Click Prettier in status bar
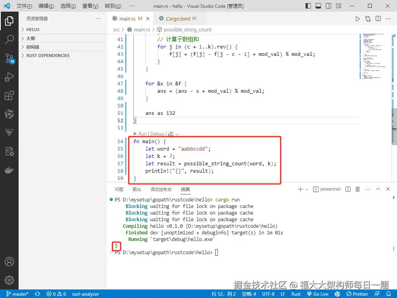Image resolution: width=397 pixels, height=298 pixels. coord(357,294)
